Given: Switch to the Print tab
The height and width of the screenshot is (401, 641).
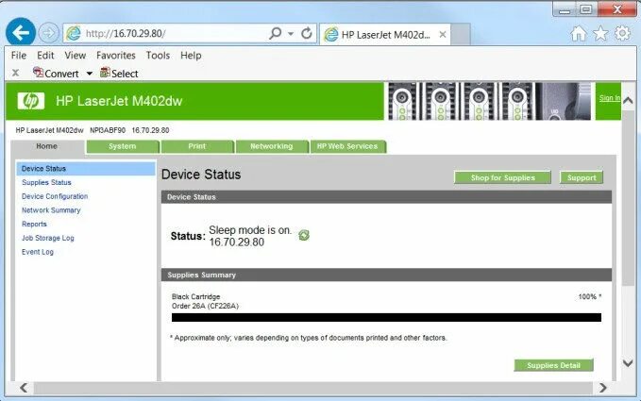Looking at the screenshot, I should (x=197, y=146).
